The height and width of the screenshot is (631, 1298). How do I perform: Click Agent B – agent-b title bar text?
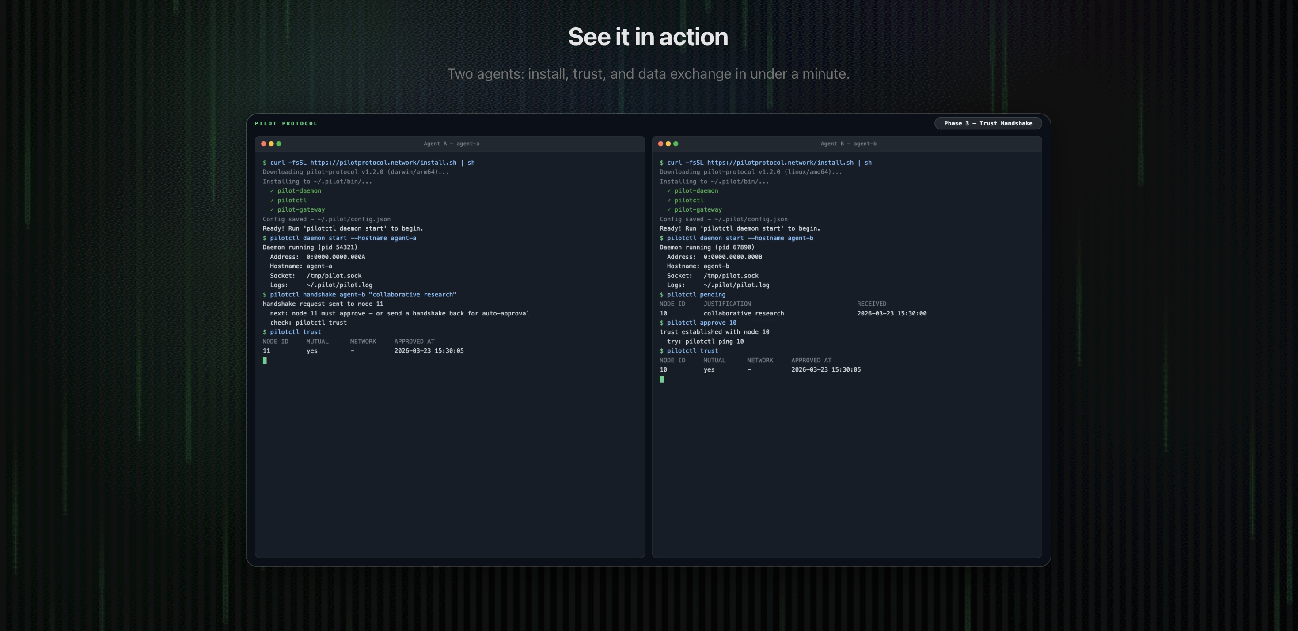click(x=848, y=144)
